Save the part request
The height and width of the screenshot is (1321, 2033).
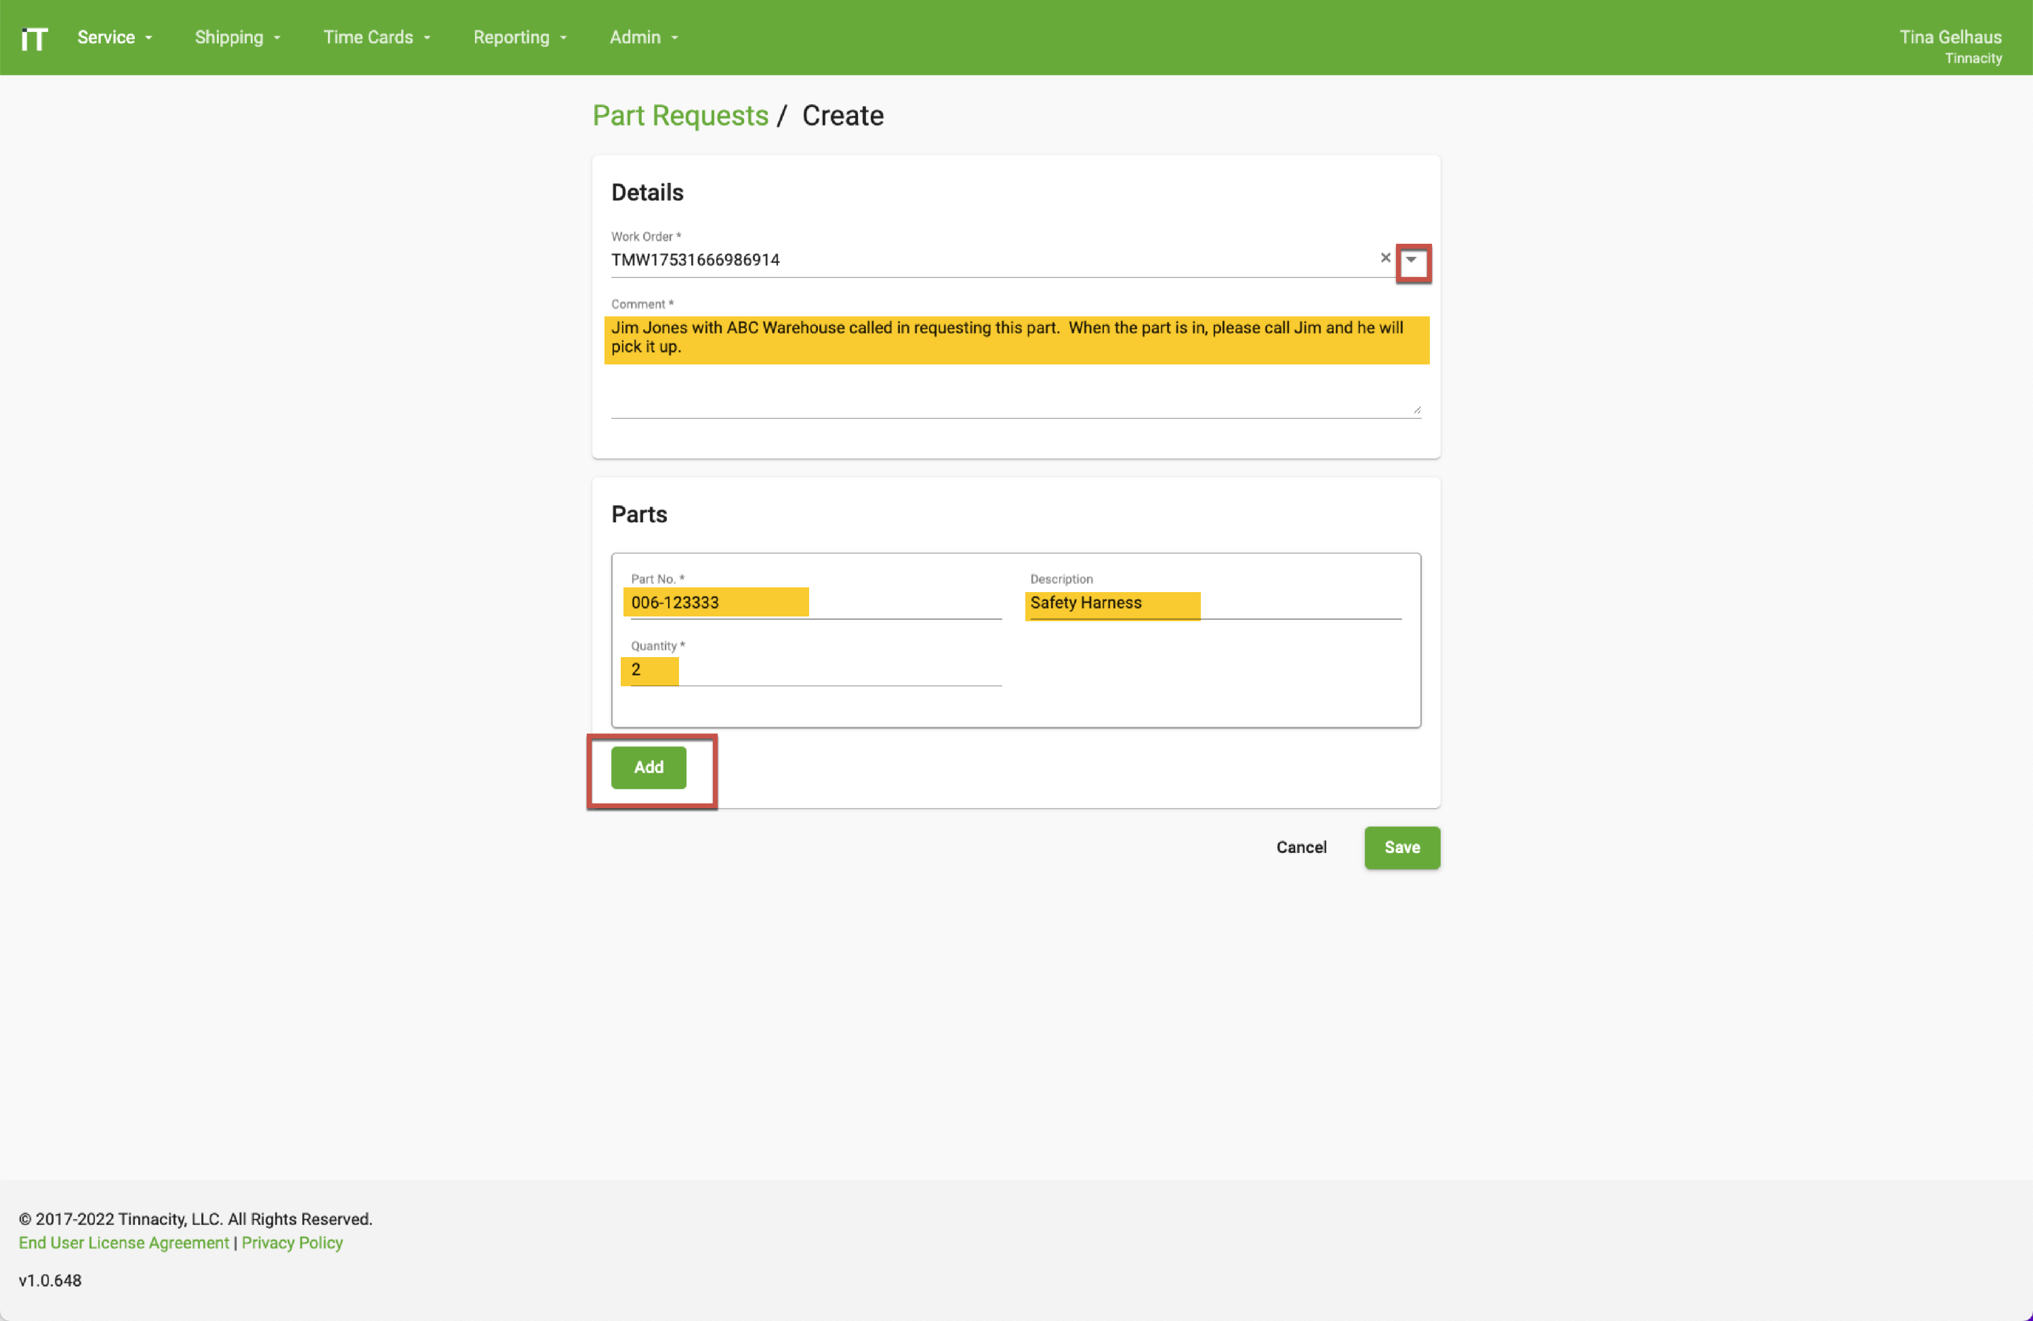tap(1401, 847)
